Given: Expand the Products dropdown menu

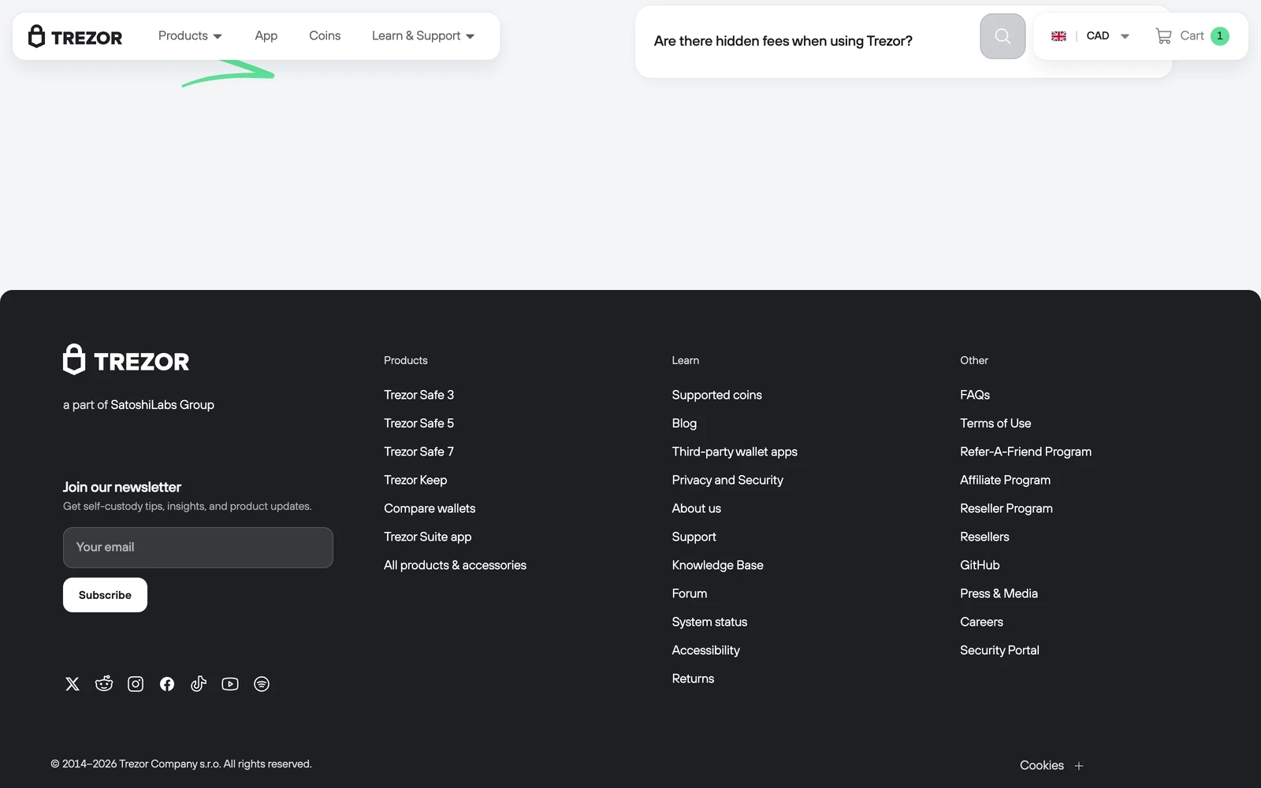Looking at the screenshot, I should (x=190, y=36).
